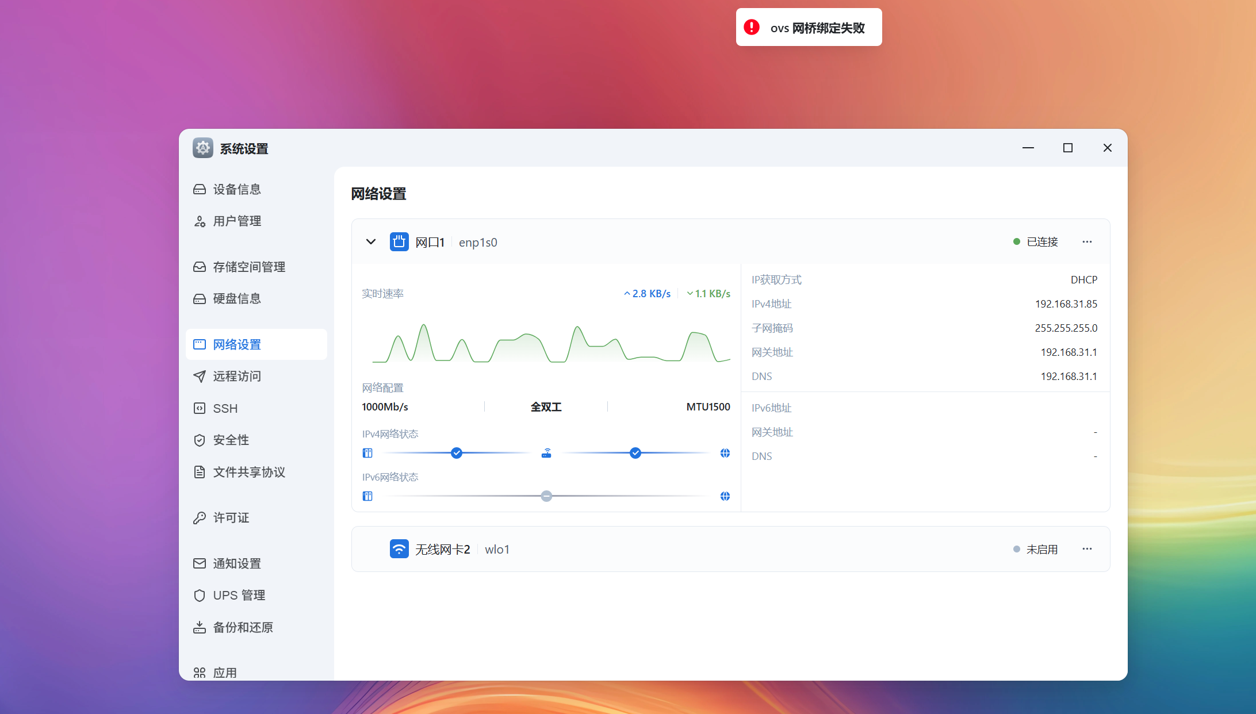Screen dimensions: 1256x714
Task: Open 设备信息 in sidebar
Action: coord(237,189)
